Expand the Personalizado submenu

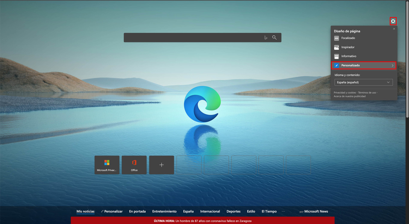point(364,65)
